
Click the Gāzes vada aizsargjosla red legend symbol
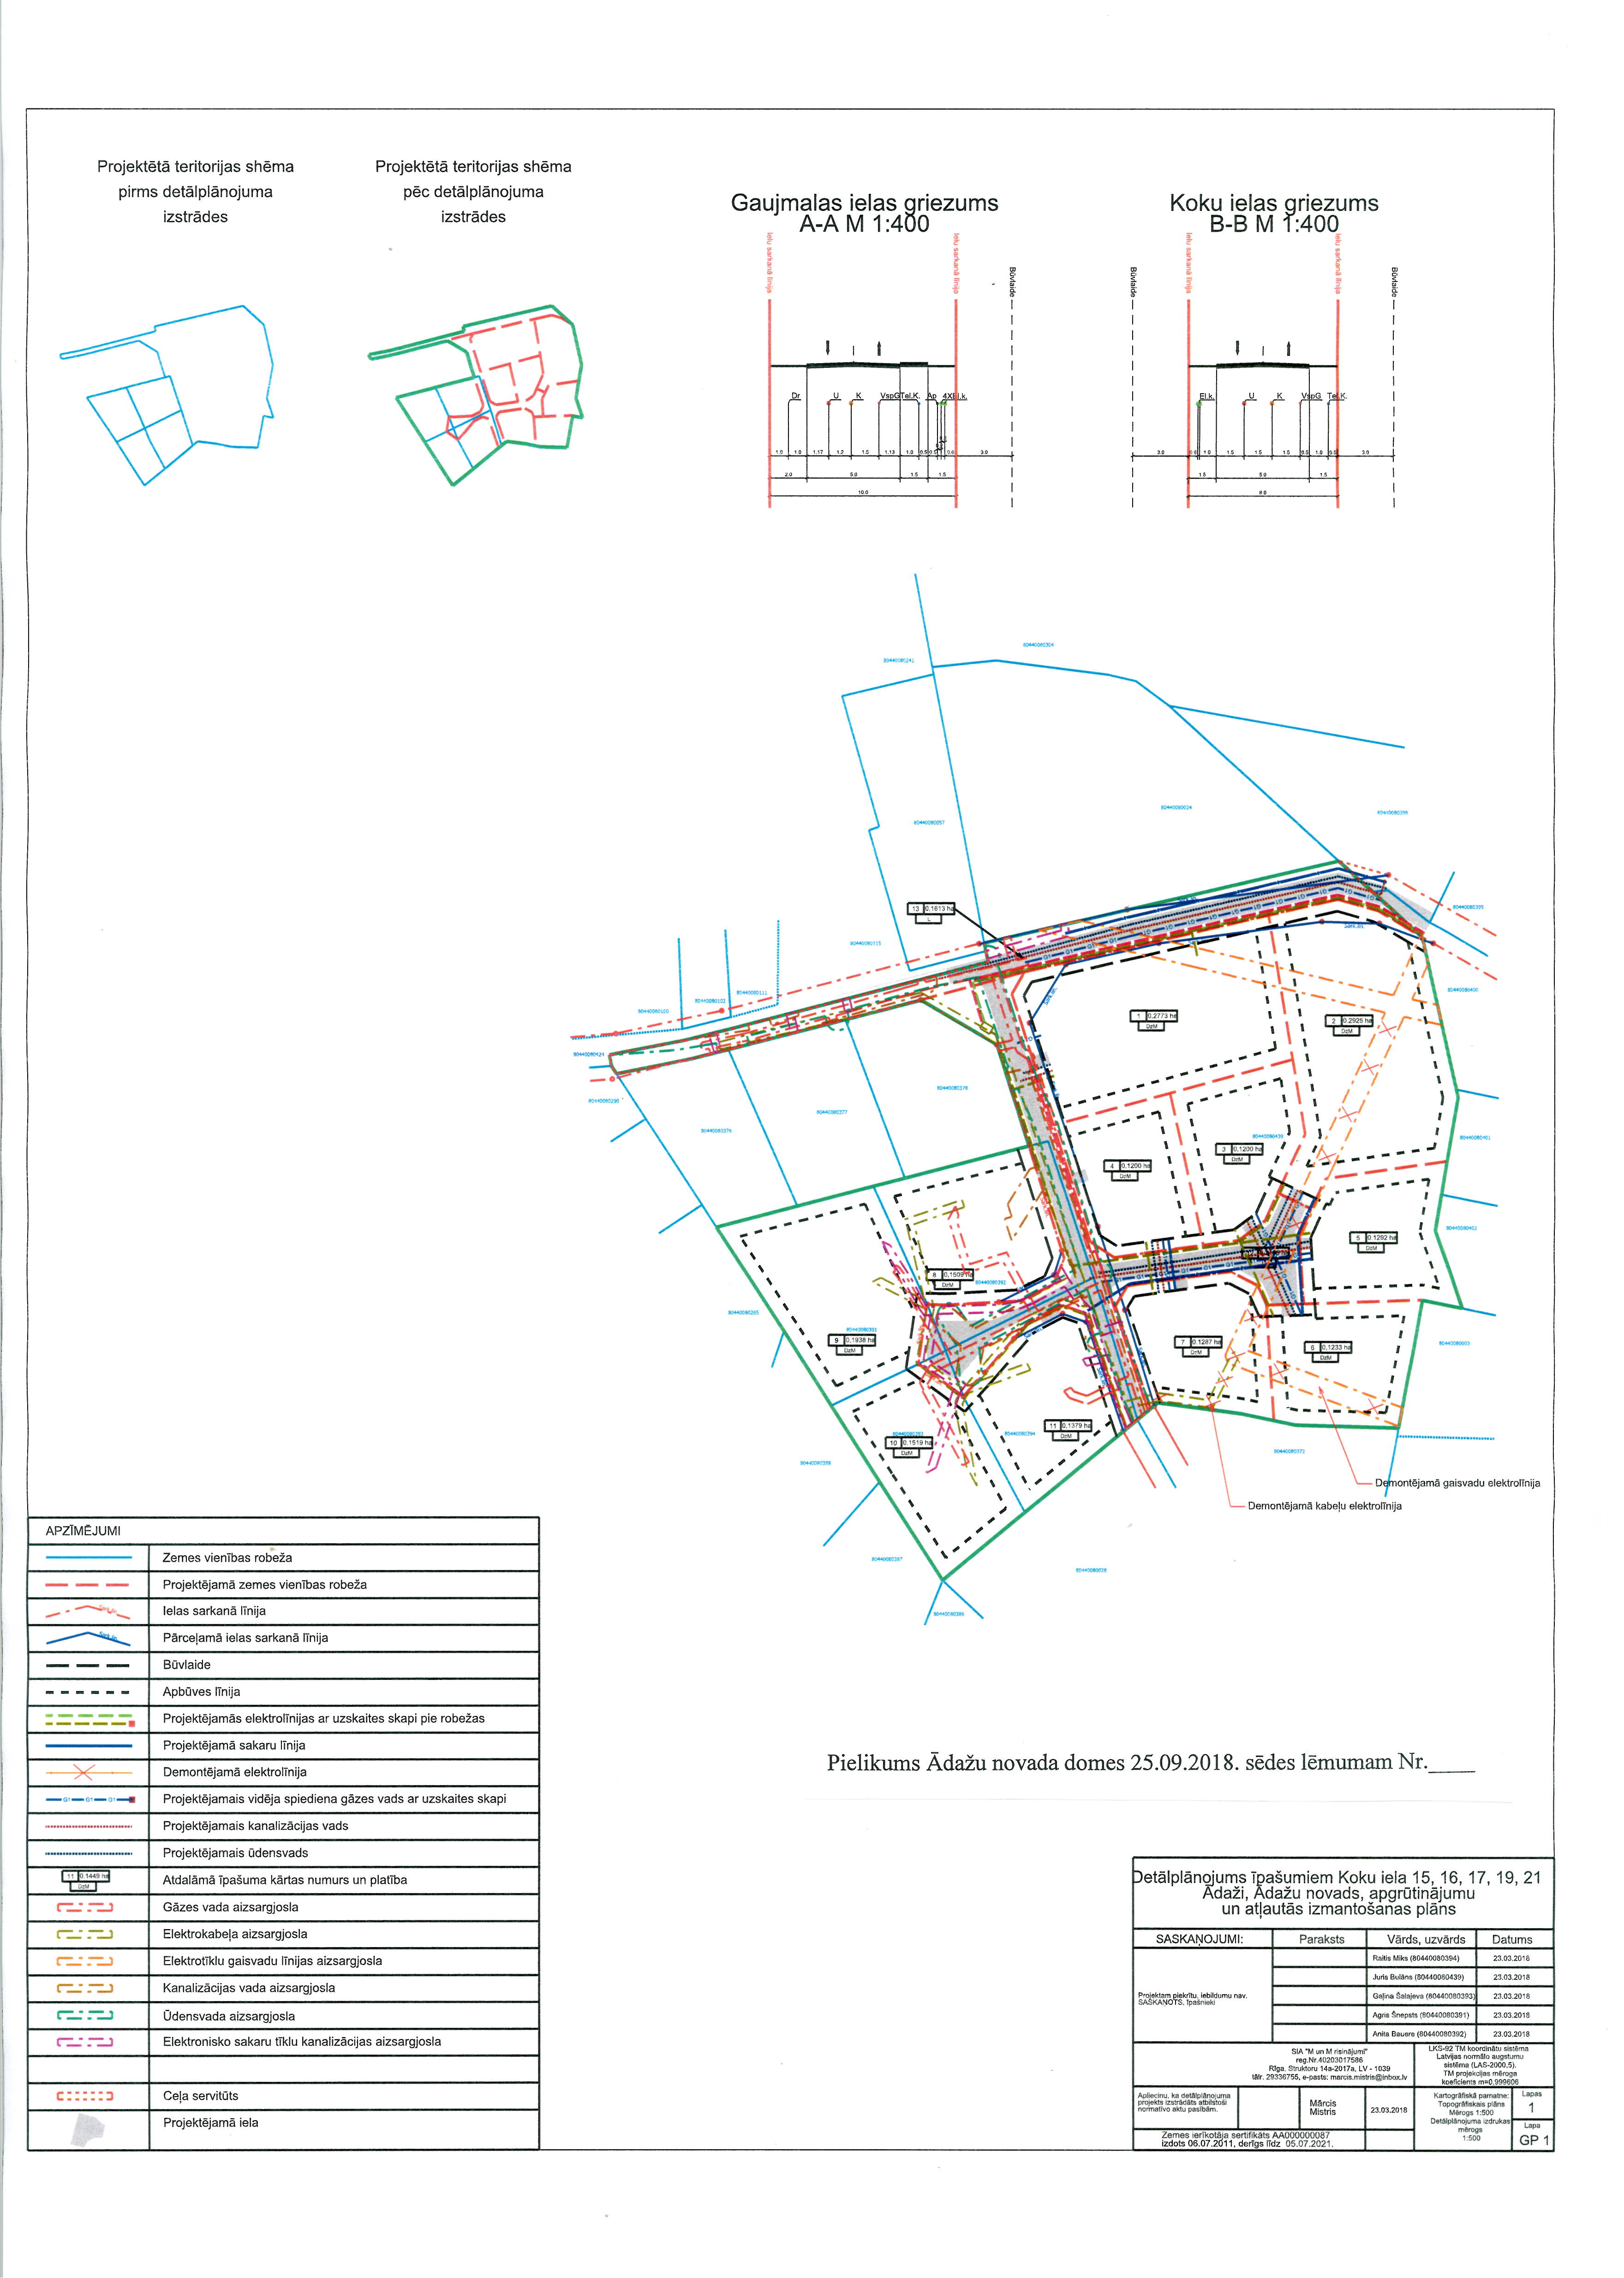point(85,1908)
